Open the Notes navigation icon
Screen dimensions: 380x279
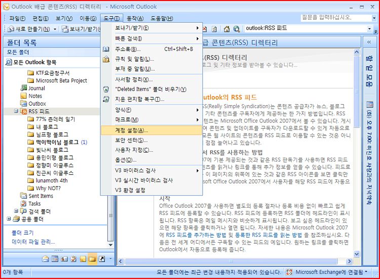point(83,259)
